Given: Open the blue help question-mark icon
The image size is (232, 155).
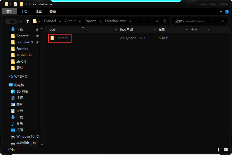Looking at the screenshot, I should (x=227, y=12).
